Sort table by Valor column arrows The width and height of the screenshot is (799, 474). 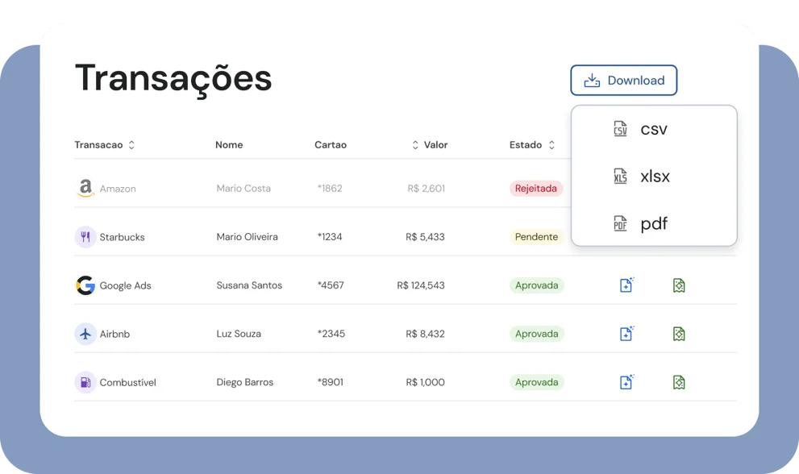coord(415,145)
